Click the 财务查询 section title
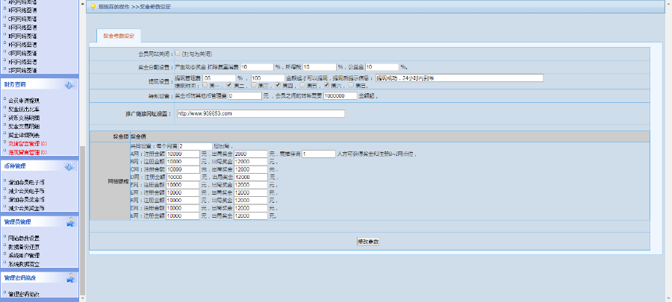The image size is (672, 302). click(x=15, y=85)
